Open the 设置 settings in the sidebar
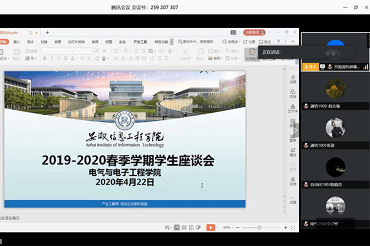The image size is (370, 246). coord(293,200)
